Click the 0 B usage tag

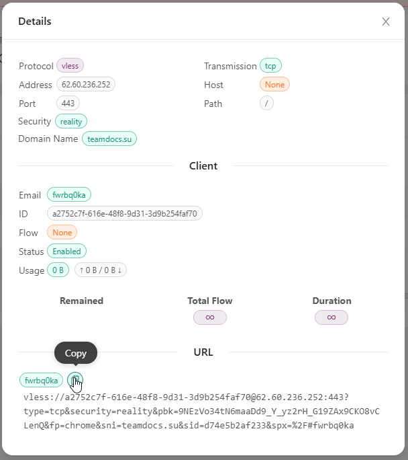click(58, 270)
